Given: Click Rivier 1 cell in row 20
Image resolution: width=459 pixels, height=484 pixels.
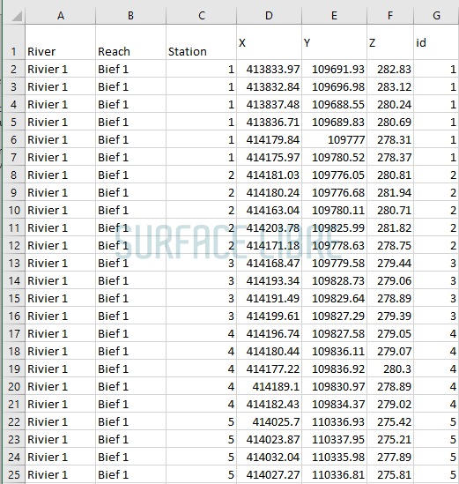Looking at the screenshot, I should 61,386.
